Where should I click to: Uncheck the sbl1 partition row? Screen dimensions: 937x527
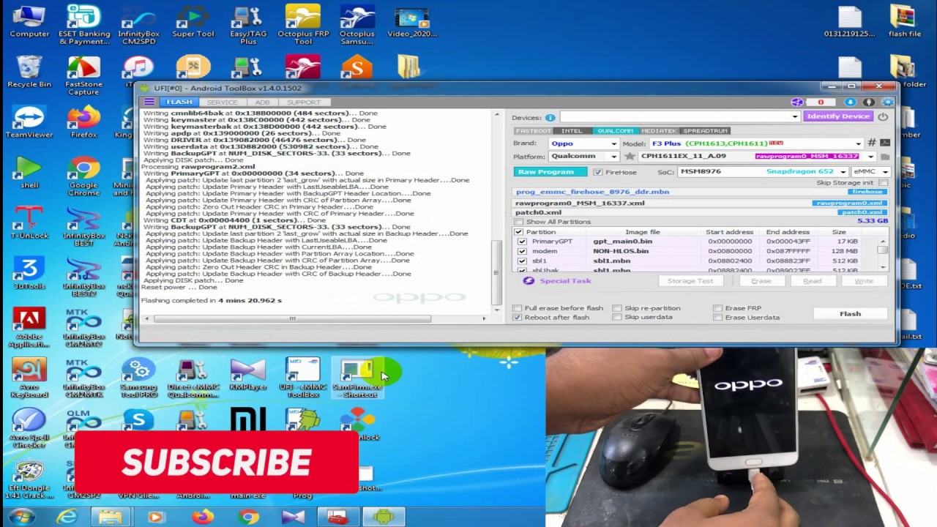tap(522, 261)
